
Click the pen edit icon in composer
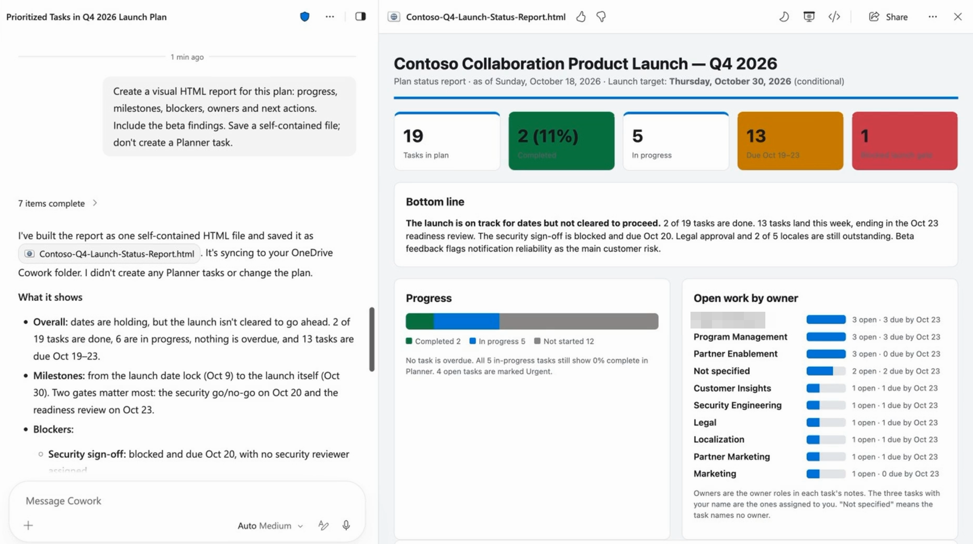click(x=323, y=525)
